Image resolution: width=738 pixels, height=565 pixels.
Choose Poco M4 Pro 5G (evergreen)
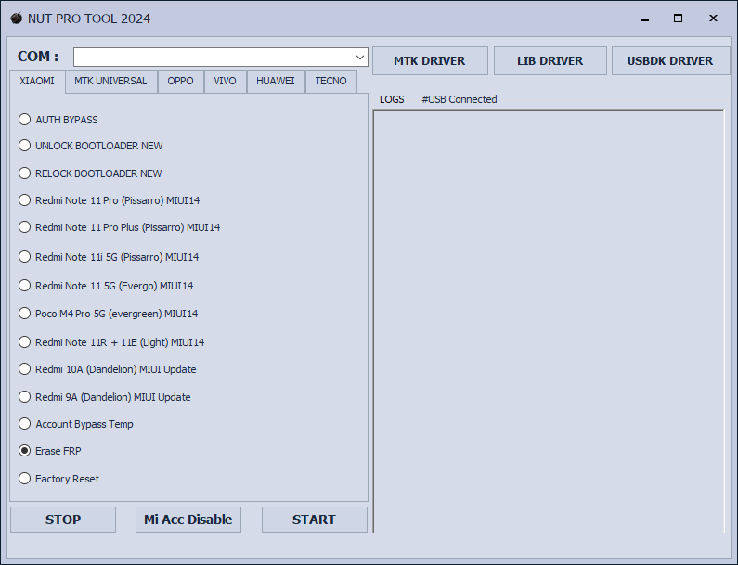(x=109, y=314)
